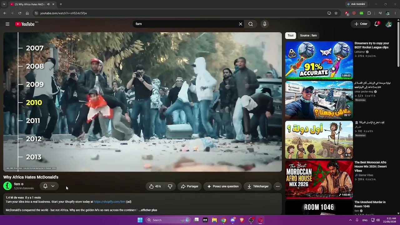
Task: Open 'Streamers try to copy your BEST Rocket League clips' title
Action: point(372,45)
